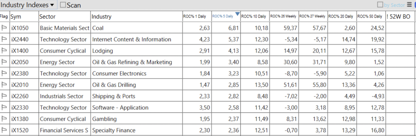Click the ROC% 5 Daily sort arrow
Image resolution: width=416 pixels, height=136 pixels.
(x=237, y=14)
